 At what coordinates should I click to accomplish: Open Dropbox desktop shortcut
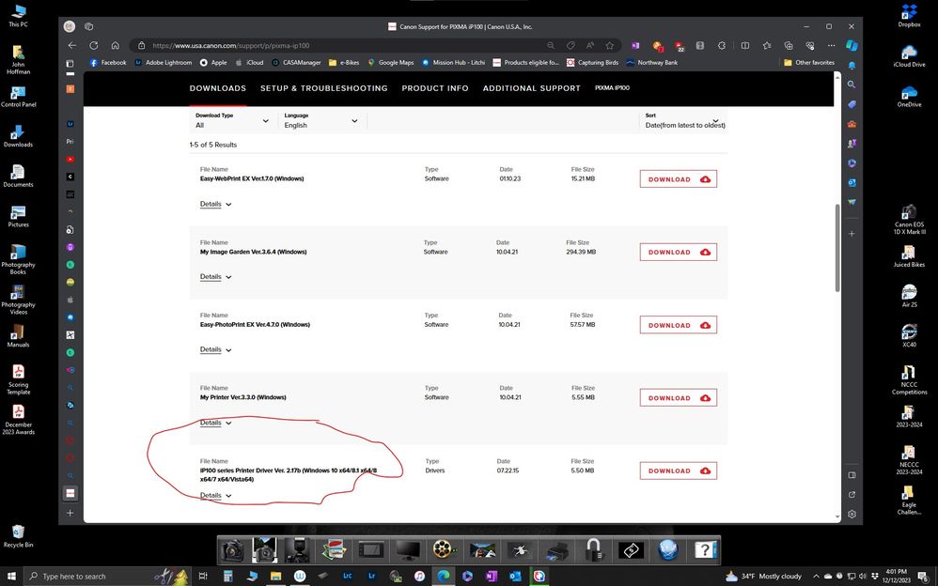[909, 16]
